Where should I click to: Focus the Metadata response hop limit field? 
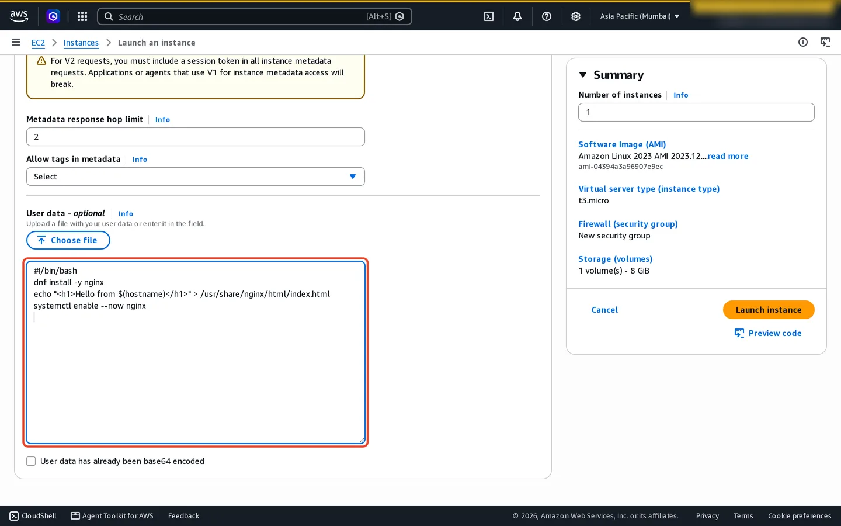click(x=196, y=137)
